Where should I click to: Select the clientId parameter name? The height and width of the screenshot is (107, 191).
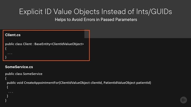point(96,83)
